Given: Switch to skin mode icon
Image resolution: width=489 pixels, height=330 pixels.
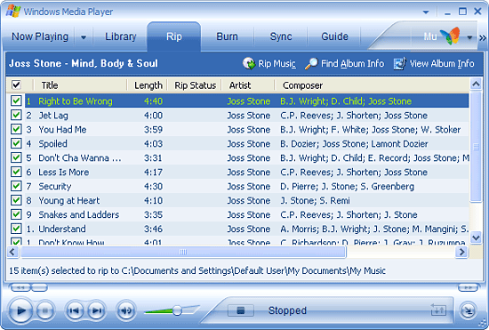Looking at the screenshot, I should tap(468, 310).
